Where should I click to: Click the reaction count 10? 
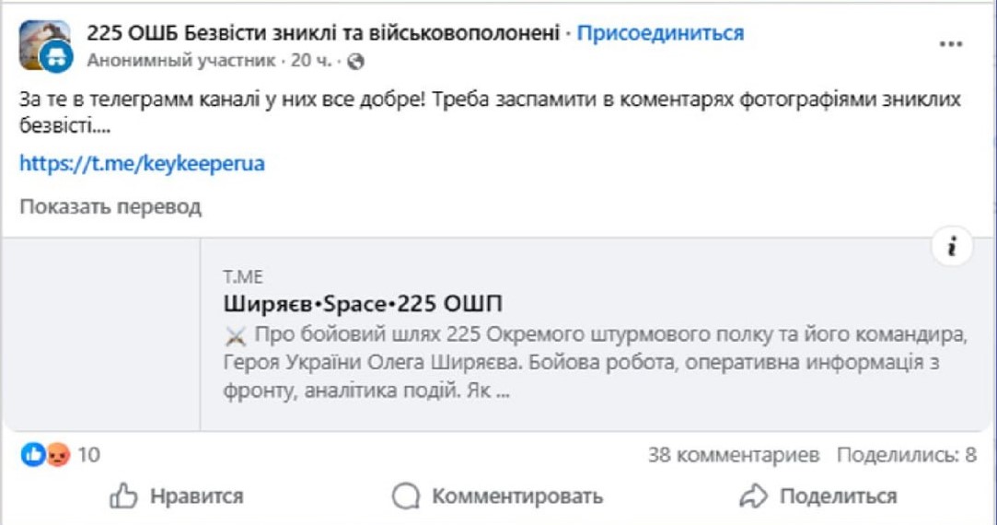(88, 454)
